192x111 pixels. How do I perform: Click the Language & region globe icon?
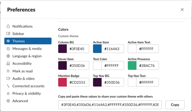(8, 56)
